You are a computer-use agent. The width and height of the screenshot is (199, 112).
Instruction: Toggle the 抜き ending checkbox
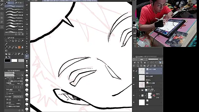click(x=7, y=103)
